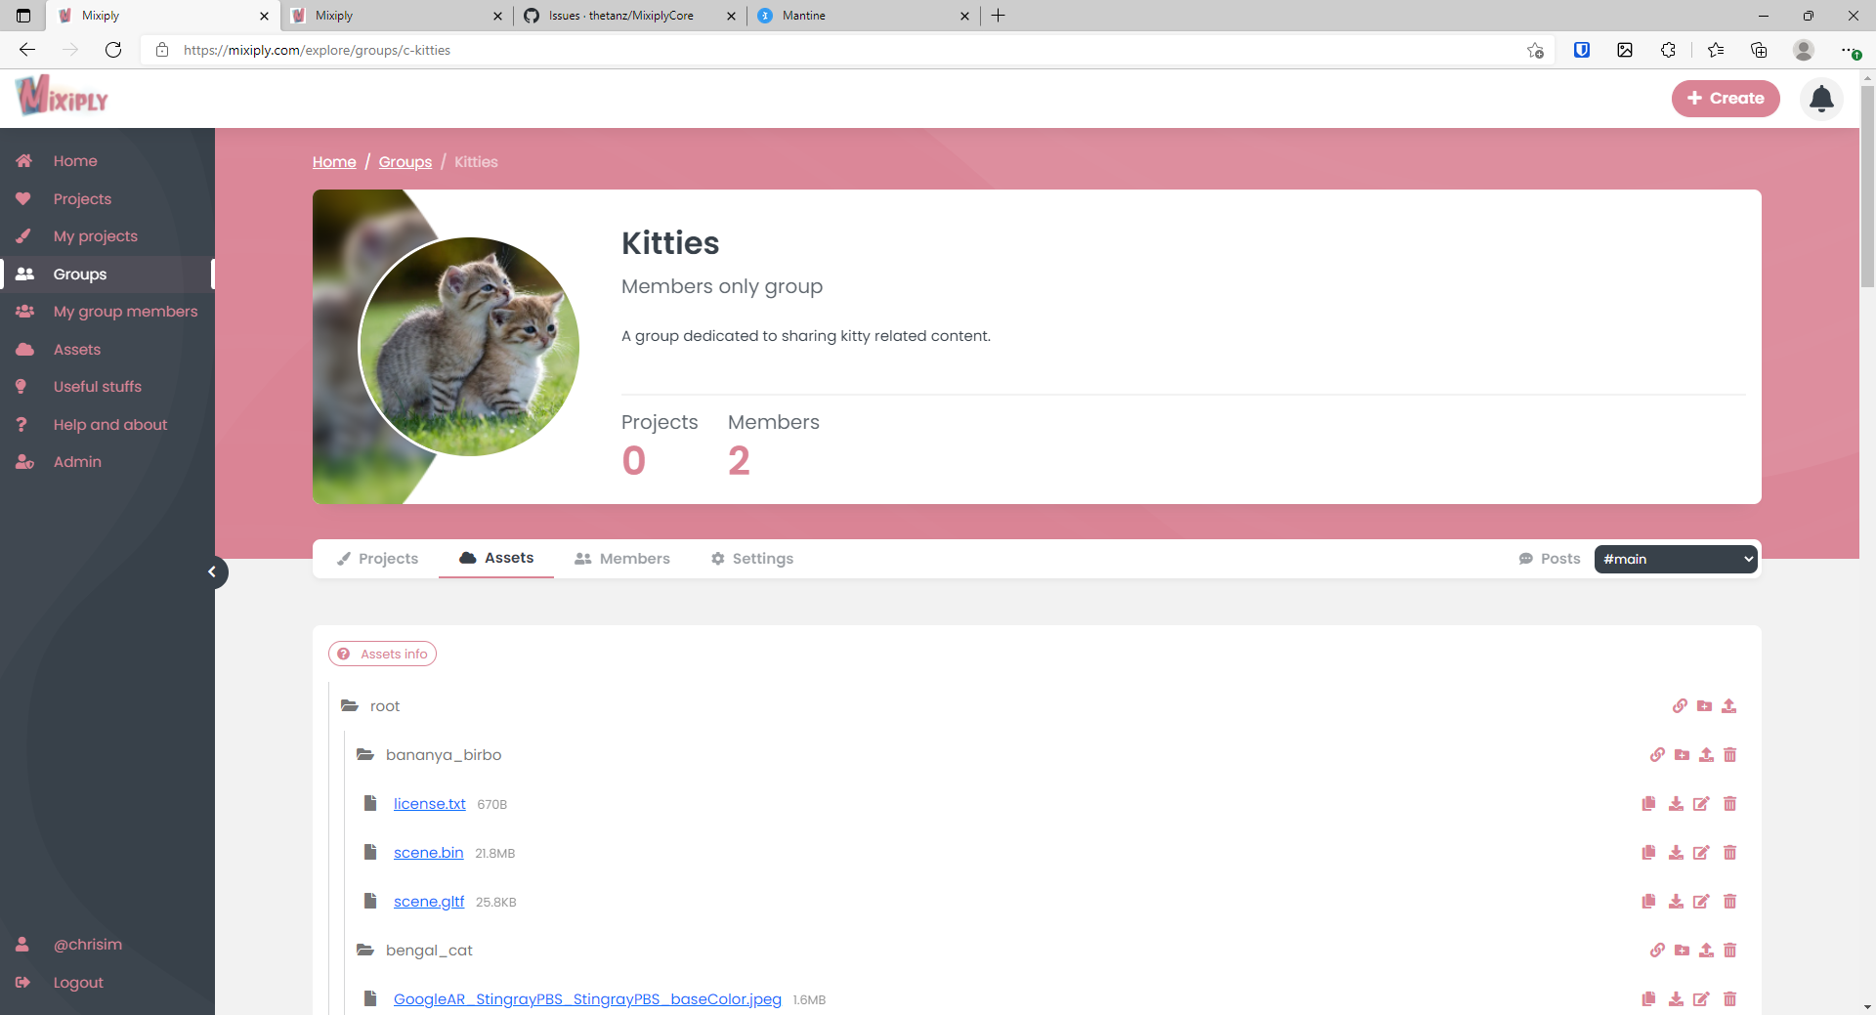
Task: Download the baseColor.jpeg file
Action: 1676,998
